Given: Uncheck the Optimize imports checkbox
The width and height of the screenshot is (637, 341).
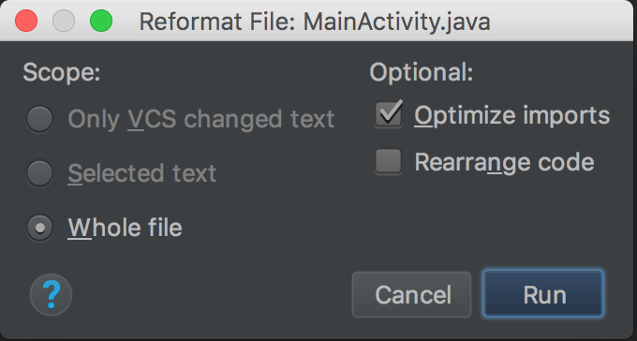Looking at the screenshot, I should (389, 115).
